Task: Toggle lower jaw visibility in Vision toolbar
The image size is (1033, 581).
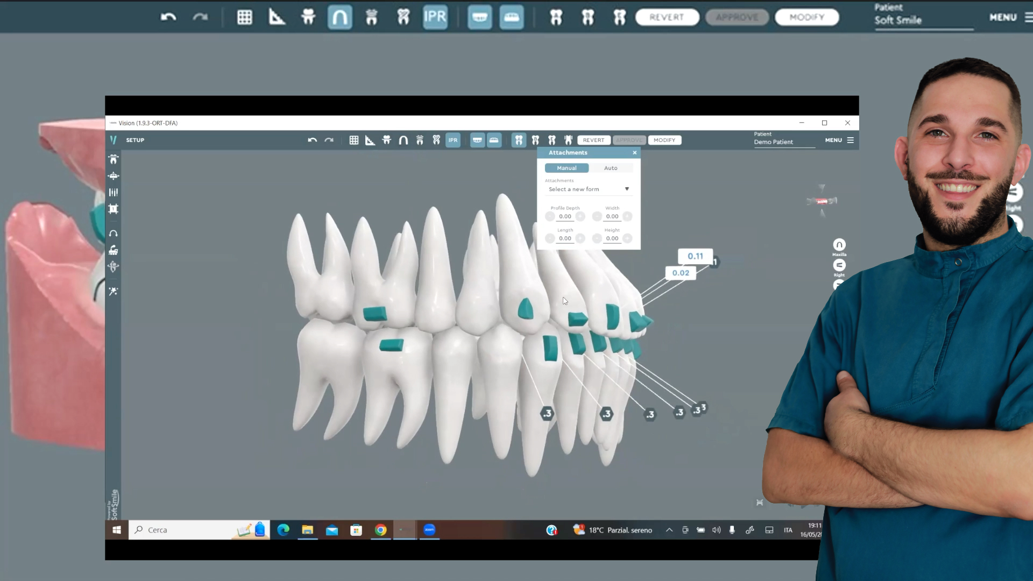Action: point(494,140)
